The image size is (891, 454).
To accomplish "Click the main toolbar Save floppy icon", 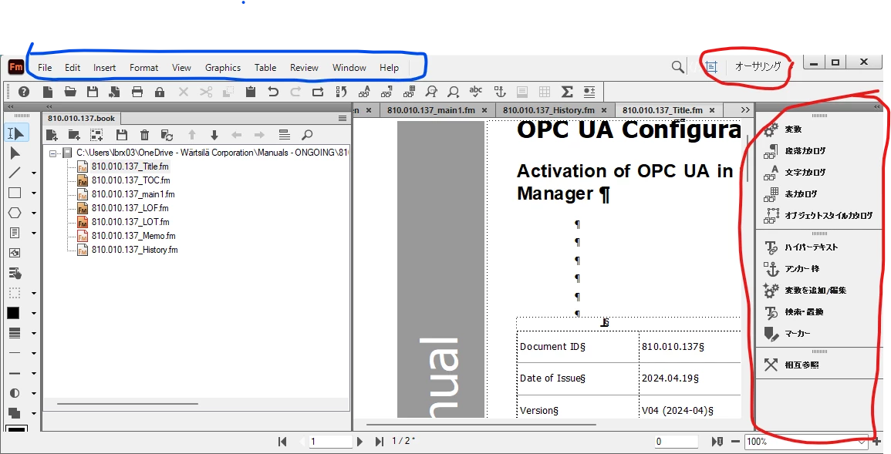I will point(93,92).
